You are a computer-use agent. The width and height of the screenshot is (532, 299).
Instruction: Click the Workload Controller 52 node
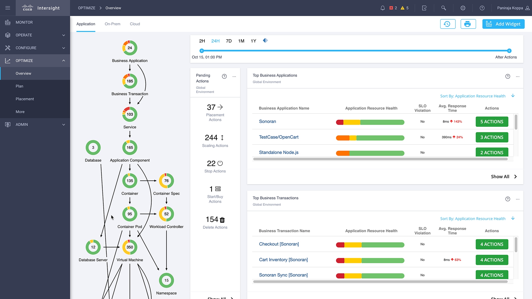pos(166,214)
